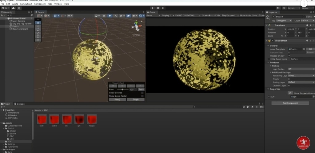This screenshot has height=153, width=315.
Task: Open the undo history icon near Layers
Action: (278, 8)
